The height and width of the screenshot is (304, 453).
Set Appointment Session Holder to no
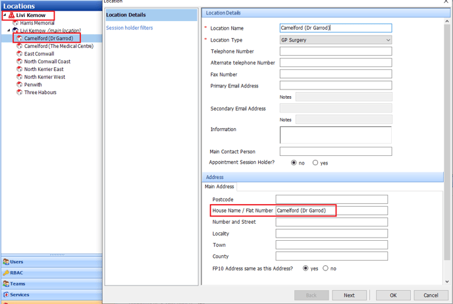pyautogui.click(x=294, y=163)
